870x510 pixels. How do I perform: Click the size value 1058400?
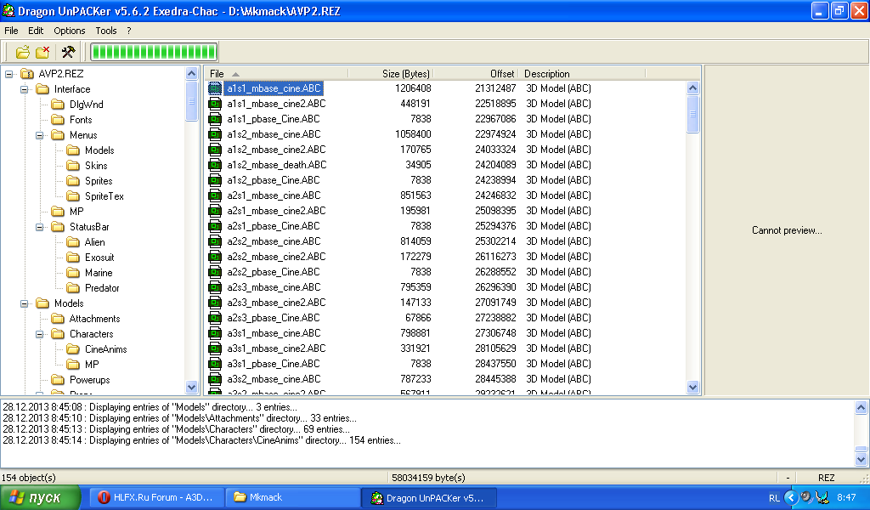[x=413, y=134]
